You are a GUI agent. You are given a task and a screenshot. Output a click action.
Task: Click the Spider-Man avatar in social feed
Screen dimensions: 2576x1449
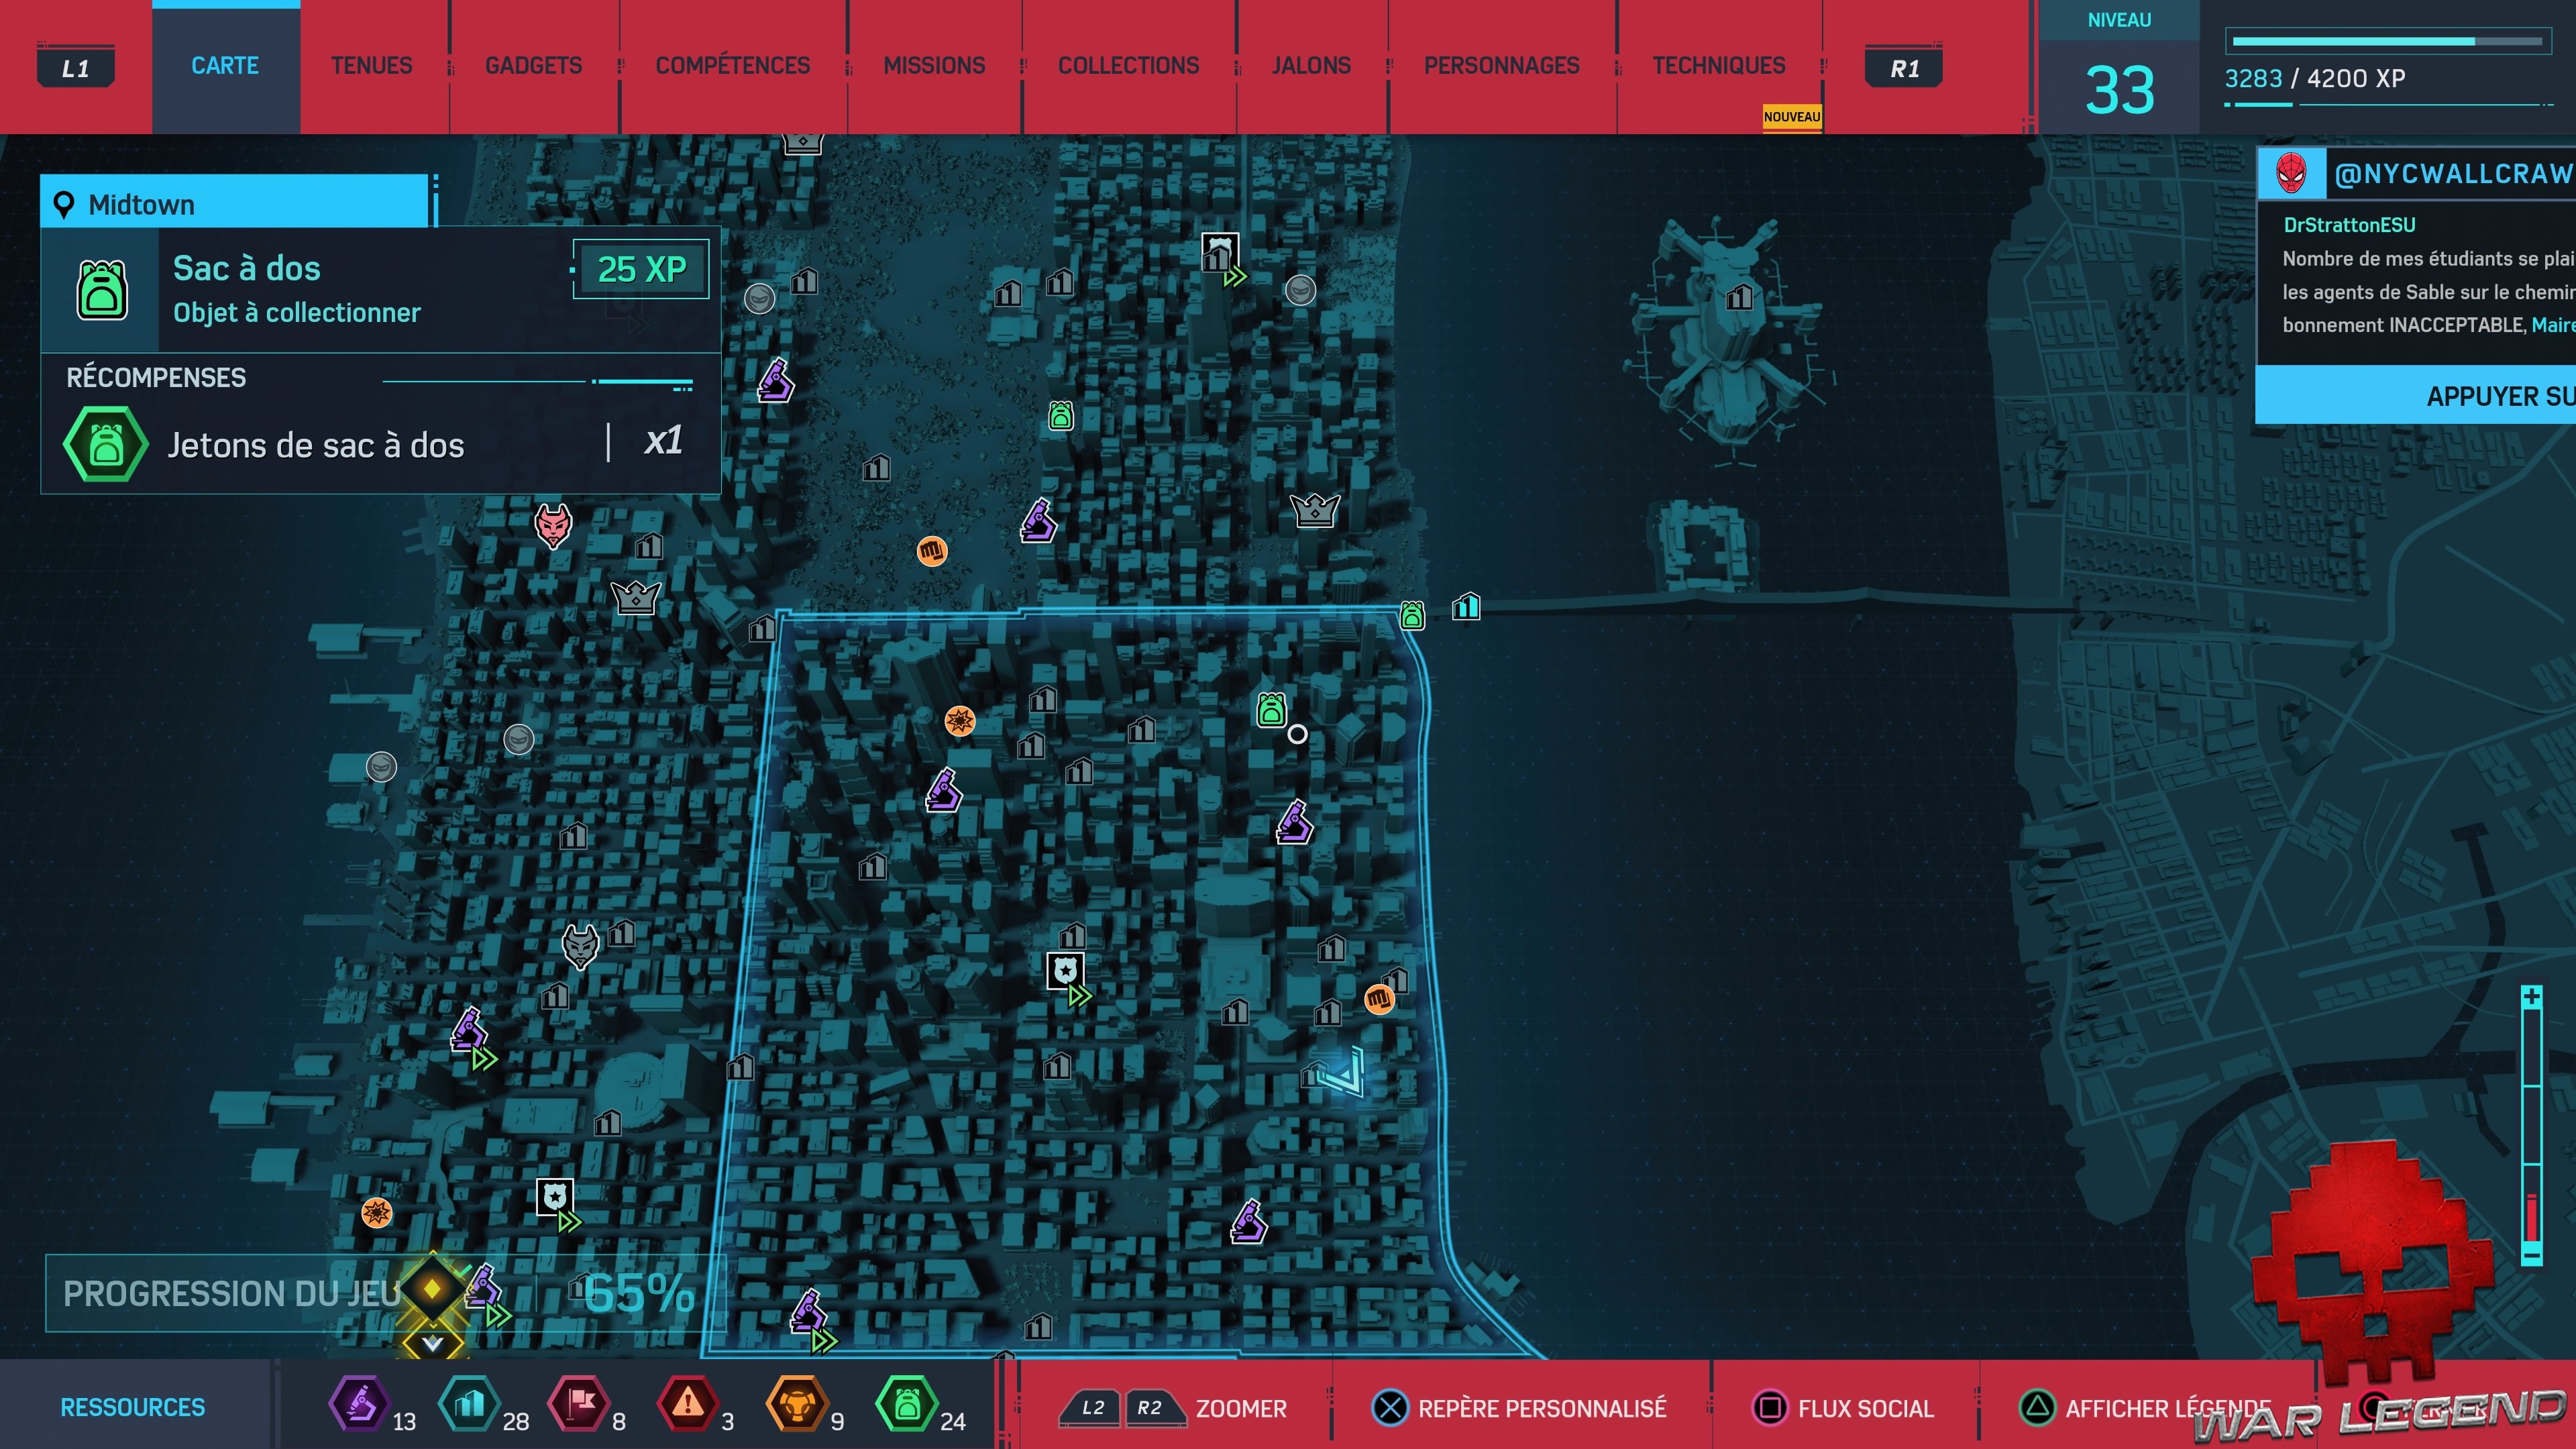[x=2290, y=174]
